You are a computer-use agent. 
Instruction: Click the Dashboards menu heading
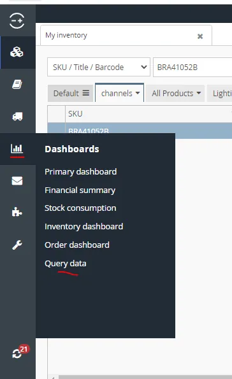pyautogui.click(x=72, y=149)
